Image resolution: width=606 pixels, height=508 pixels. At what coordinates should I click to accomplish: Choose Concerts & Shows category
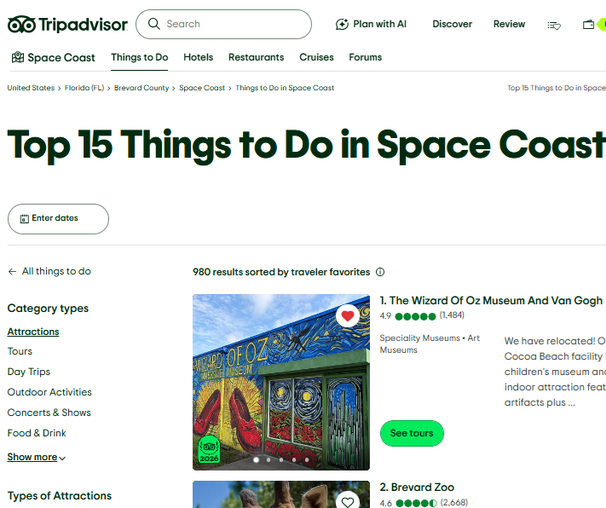coord(49,413)
